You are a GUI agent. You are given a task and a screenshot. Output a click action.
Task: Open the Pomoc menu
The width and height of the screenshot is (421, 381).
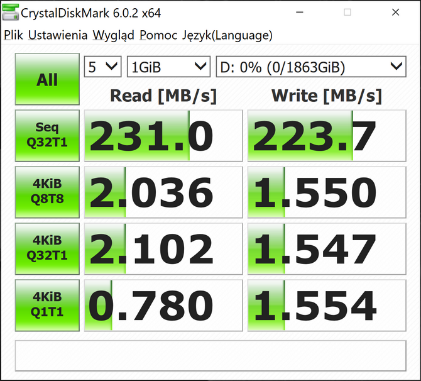point(158,35)
